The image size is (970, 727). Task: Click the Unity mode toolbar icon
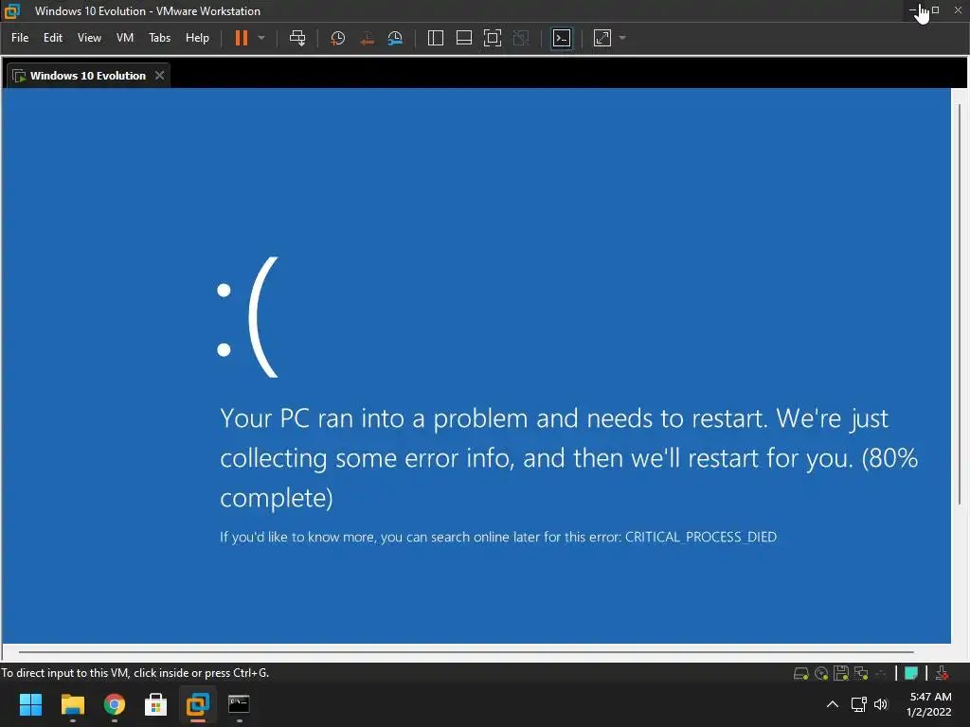point(522,38)
